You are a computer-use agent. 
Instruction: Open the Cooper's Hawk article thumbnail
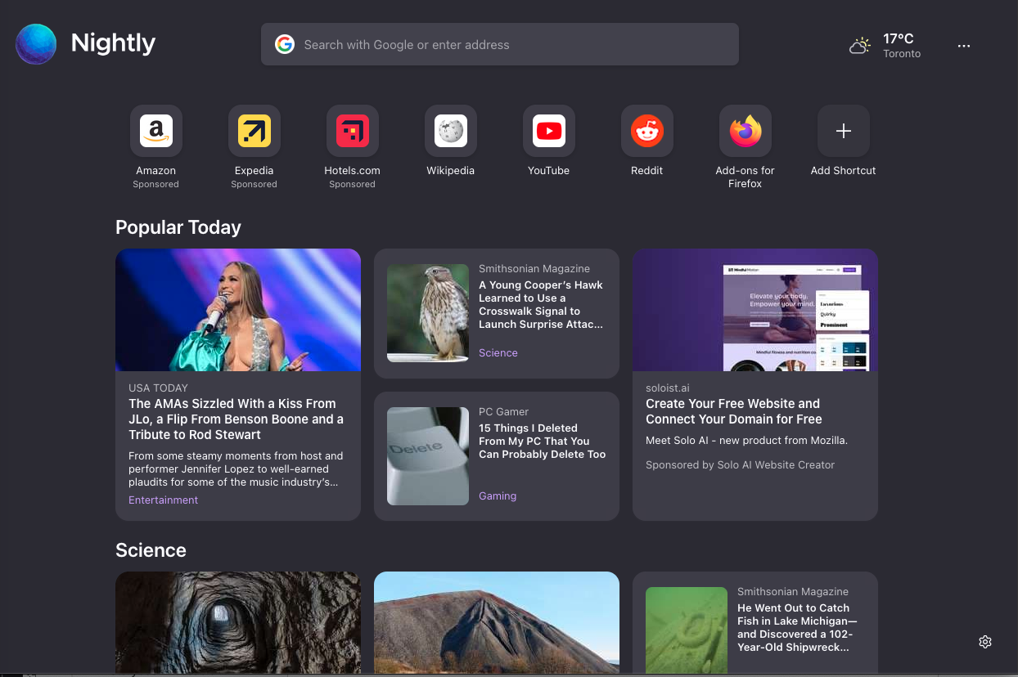pyautogui.click(x=428, y=313)
